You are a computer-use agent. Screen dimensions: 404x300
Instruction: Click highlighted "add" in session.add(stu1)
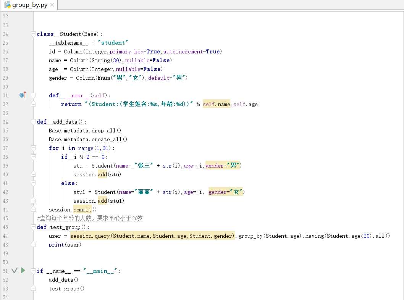[x=102, y=201]
